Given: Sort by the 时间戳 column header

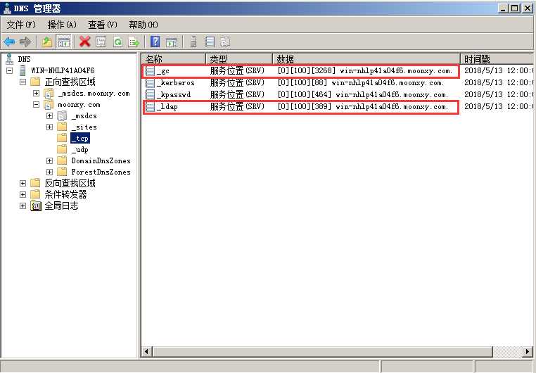Looking at the screenshot, I should pyautogui.click(x=497, y=59).
